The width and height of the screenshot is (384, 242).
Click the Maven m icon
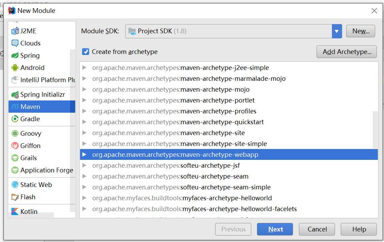[15, 107]
